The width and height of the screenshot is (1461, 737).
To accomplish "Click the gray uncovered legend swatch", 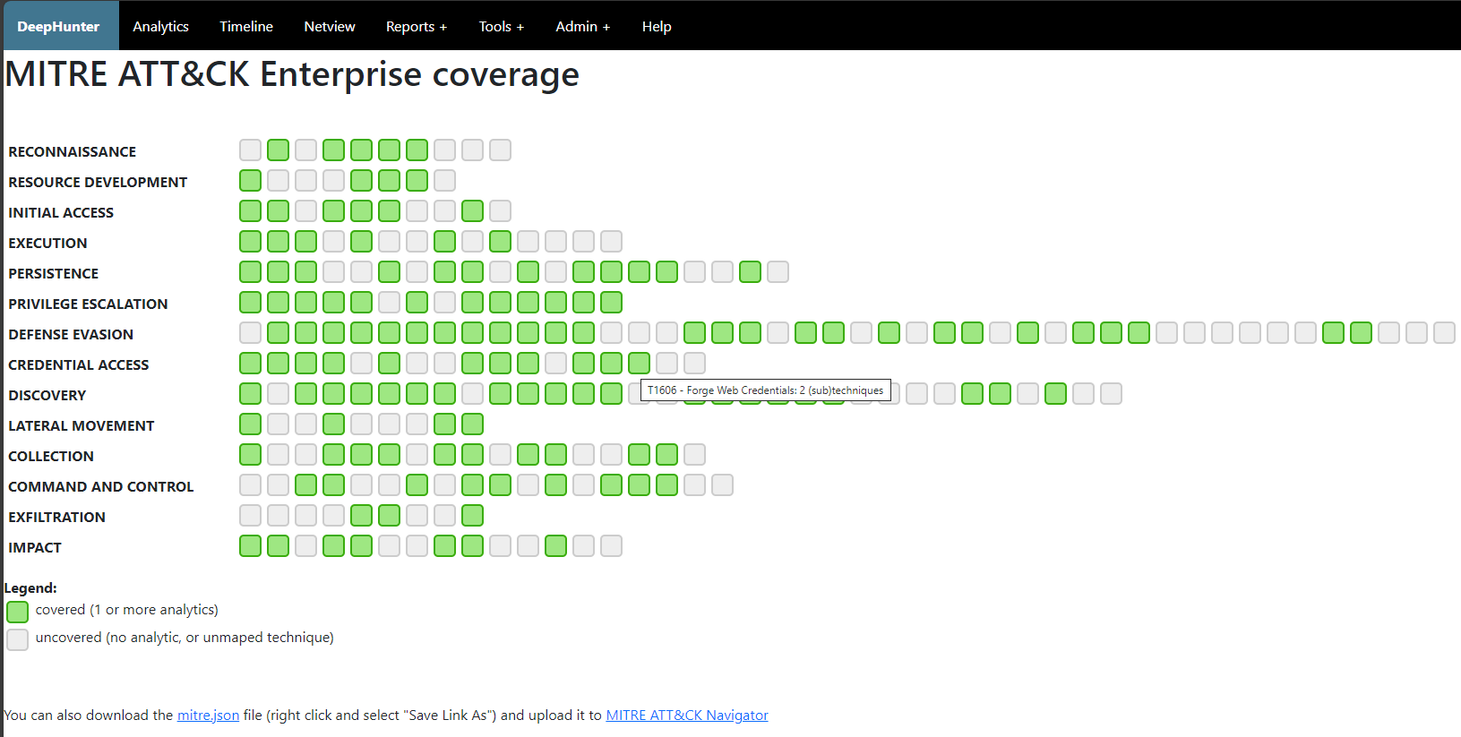I will point(17,639).
